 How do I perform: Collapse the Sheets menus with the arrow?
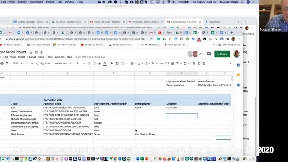pos(230,63)
